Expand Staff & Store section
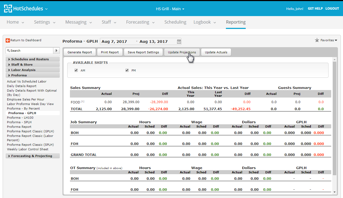343x198 pixels. [33, 65]
